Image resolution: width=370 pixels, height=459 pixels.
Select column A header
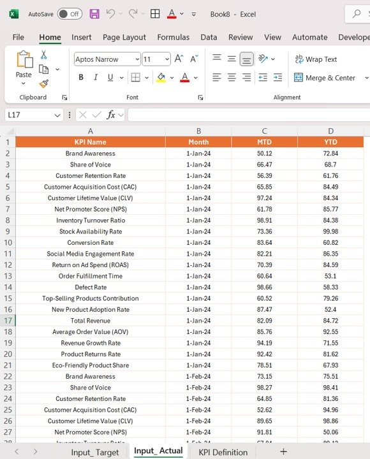pyautogui.click(x=90, y=131)
